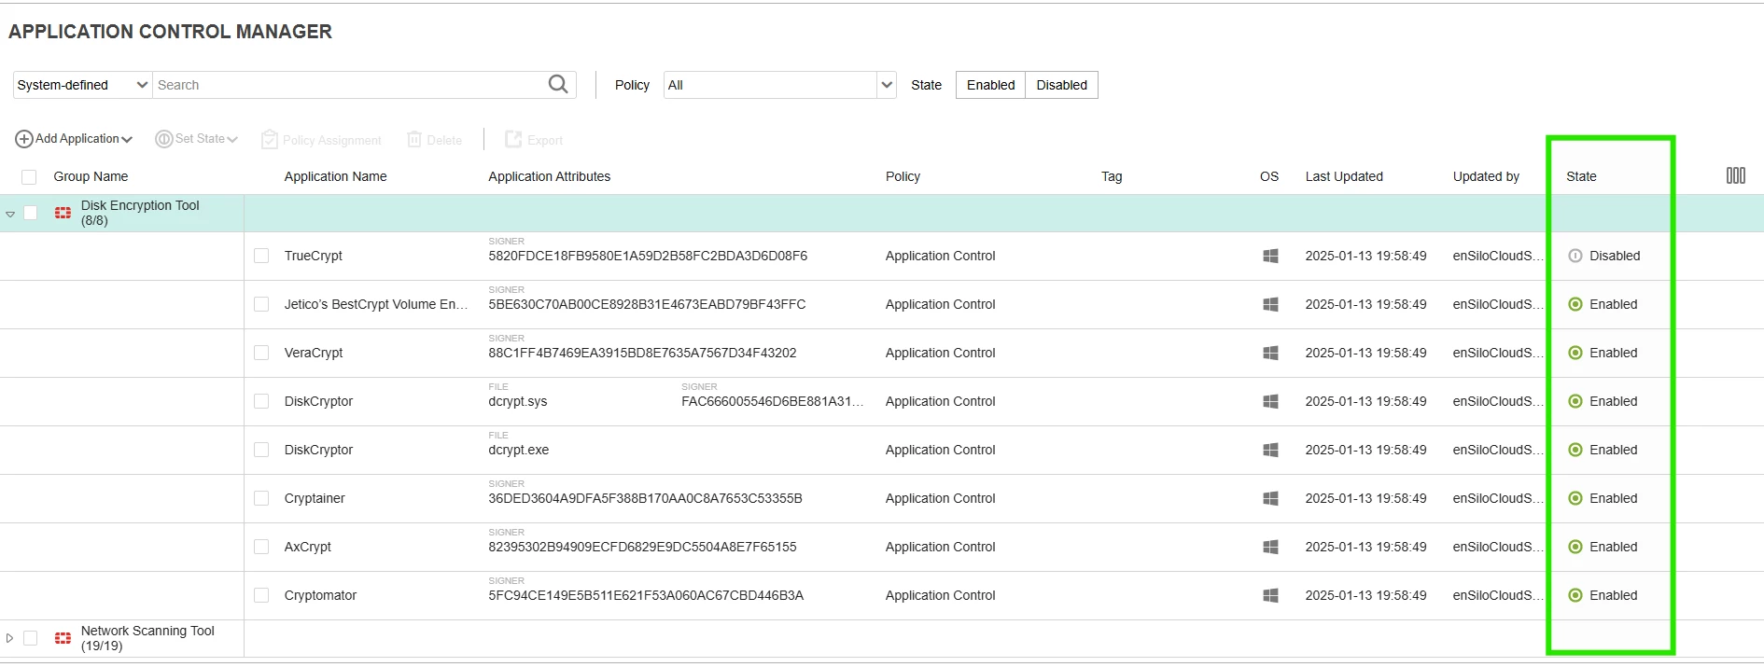Expand the Network Scanning Tool group
The height and width of the screenshot is (667, 1764).
[x=10, y=638]
